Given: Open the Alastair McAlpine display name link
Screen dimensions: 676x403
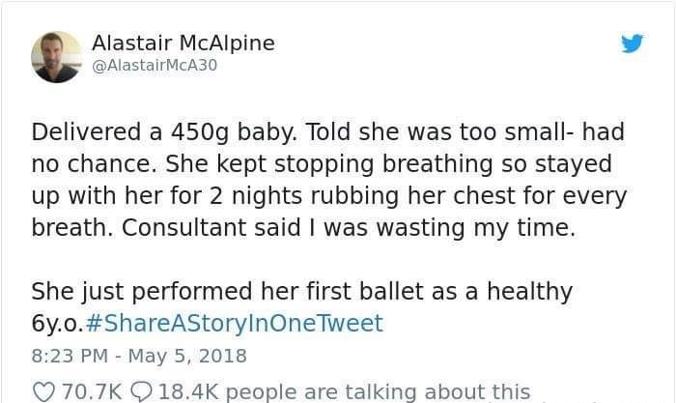Looking at the screenshot, I should (x=183, y=43).
